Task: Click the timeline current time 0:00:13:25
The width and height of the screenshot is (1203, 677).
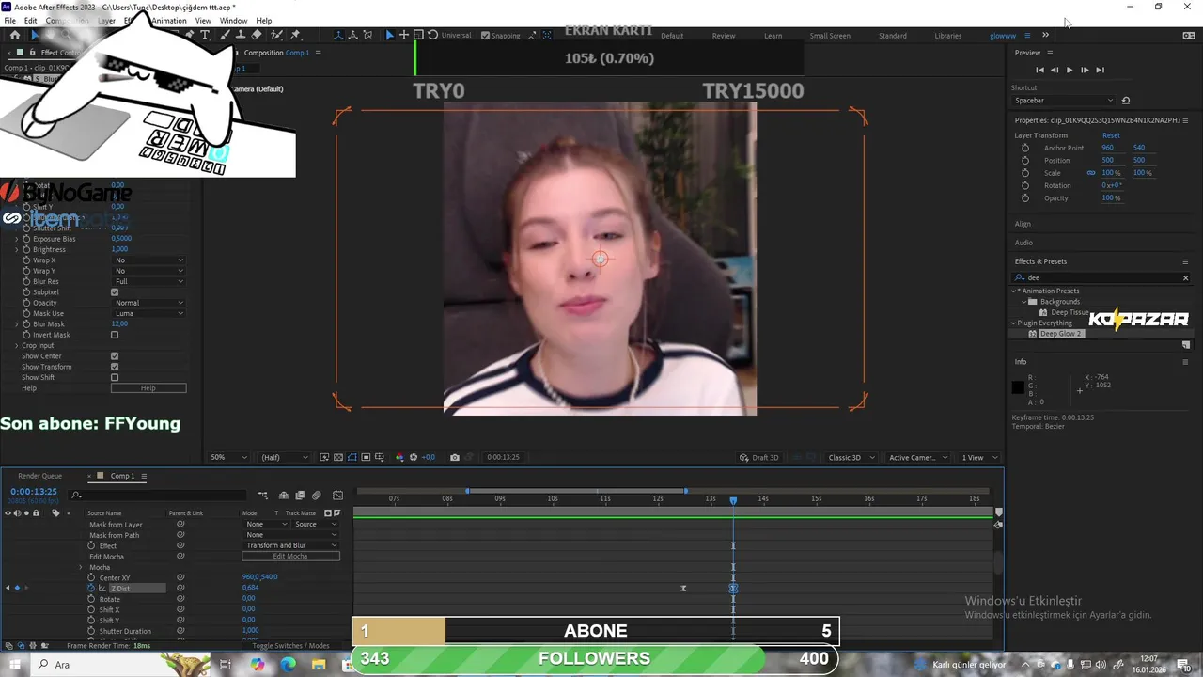Action: click(x=34, y=492)
